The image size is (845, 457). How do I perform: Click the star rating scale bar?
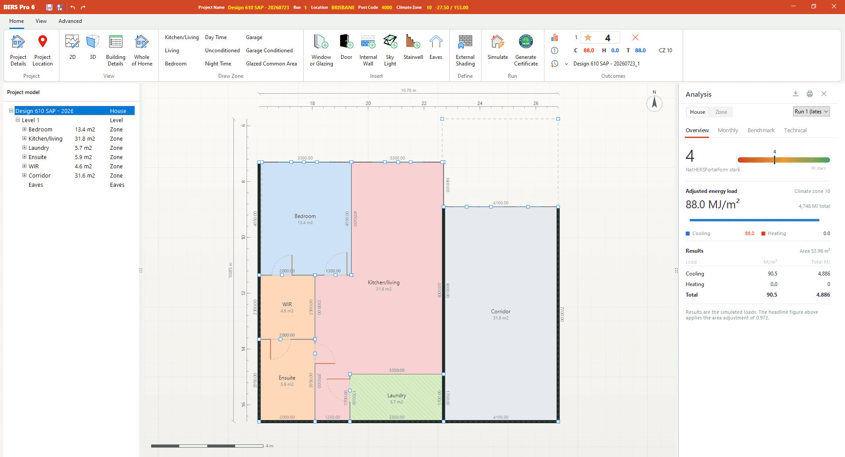[x=783, y=160]
